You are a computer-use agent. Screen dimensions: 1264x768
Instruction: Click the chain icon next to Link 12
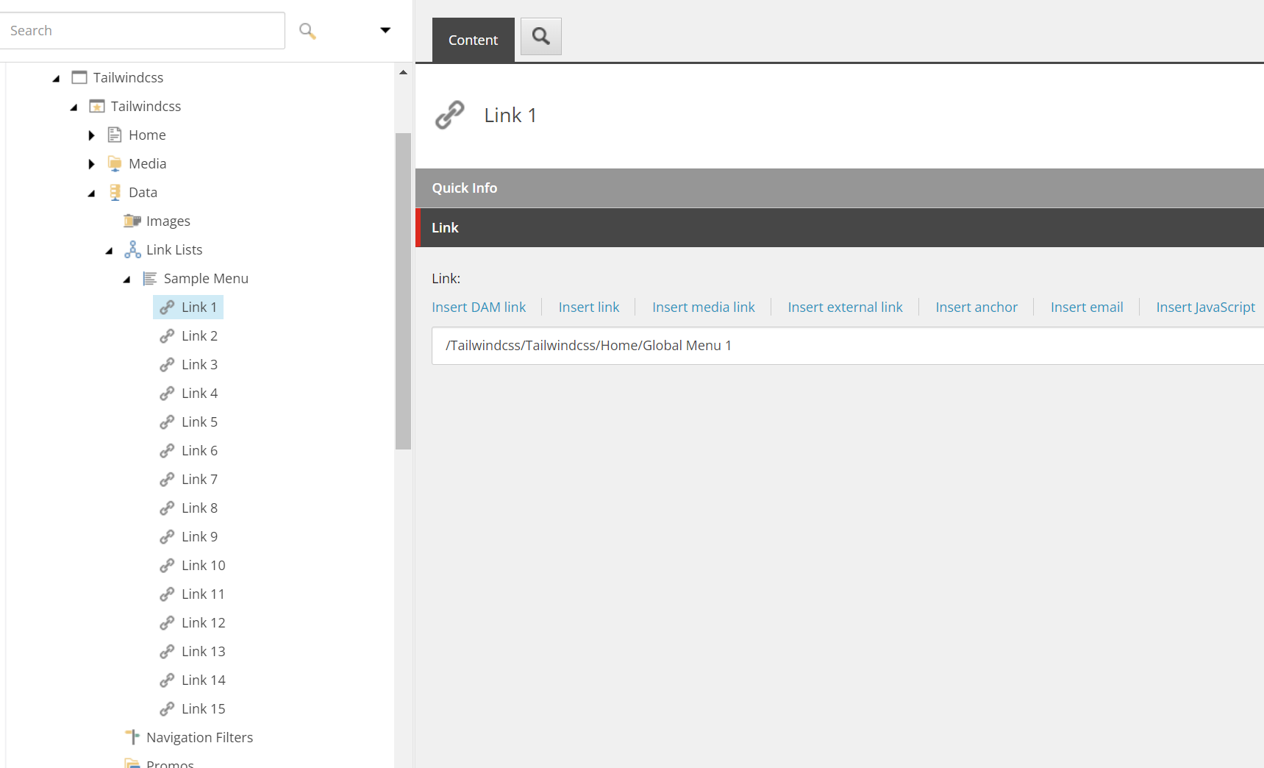click(167, 622)
